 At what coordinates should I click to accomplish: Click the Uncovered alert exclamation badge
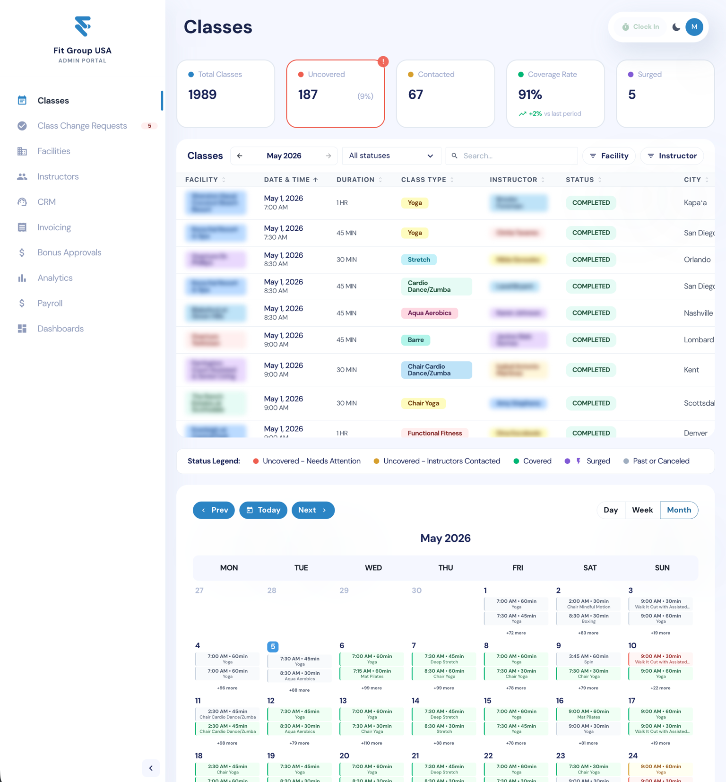pyautogui.click(x=383, y=61)
